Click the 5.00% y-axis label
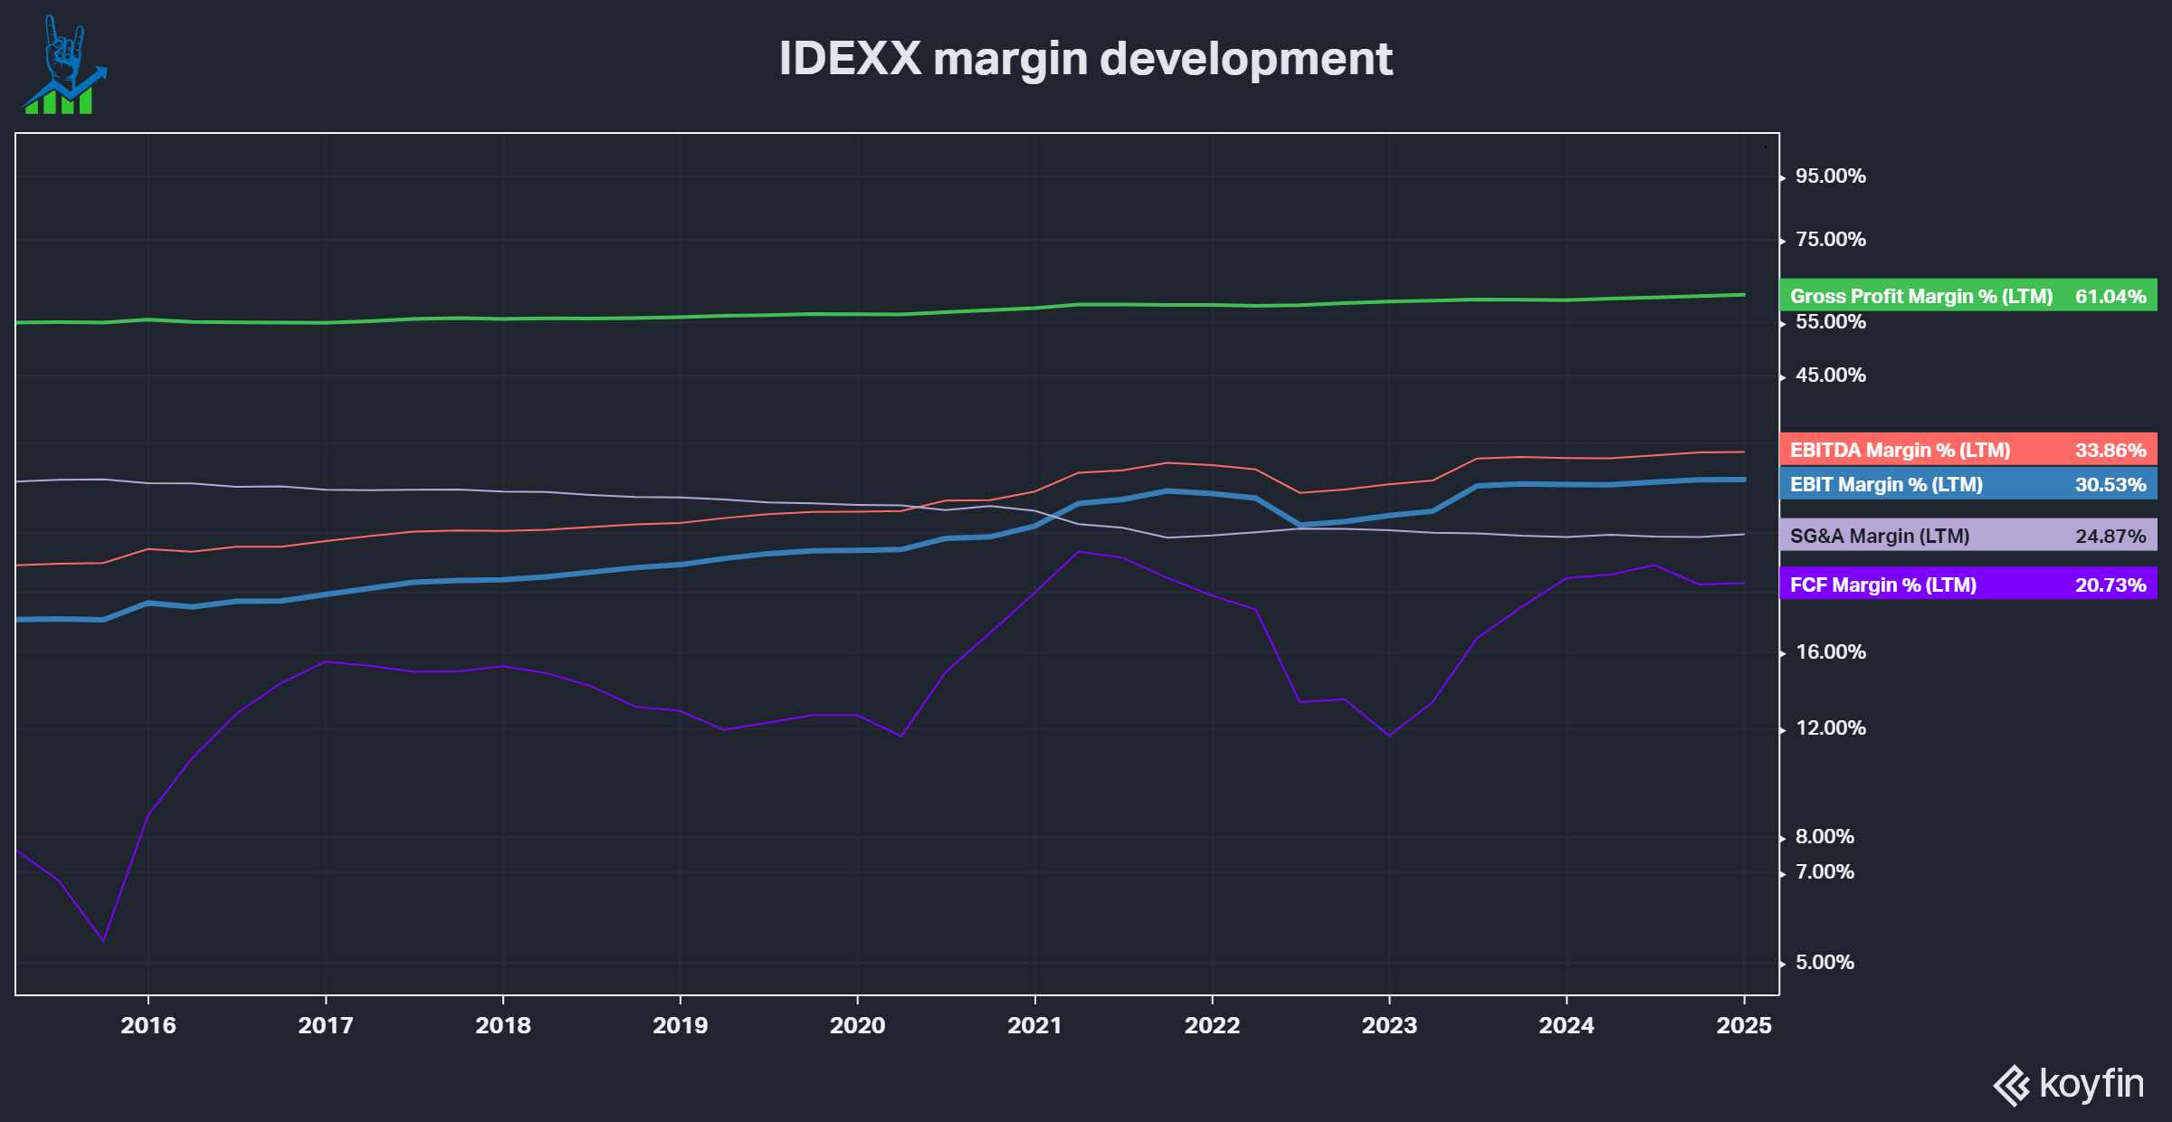The image size is (2172, 1122). [1824, 963]
